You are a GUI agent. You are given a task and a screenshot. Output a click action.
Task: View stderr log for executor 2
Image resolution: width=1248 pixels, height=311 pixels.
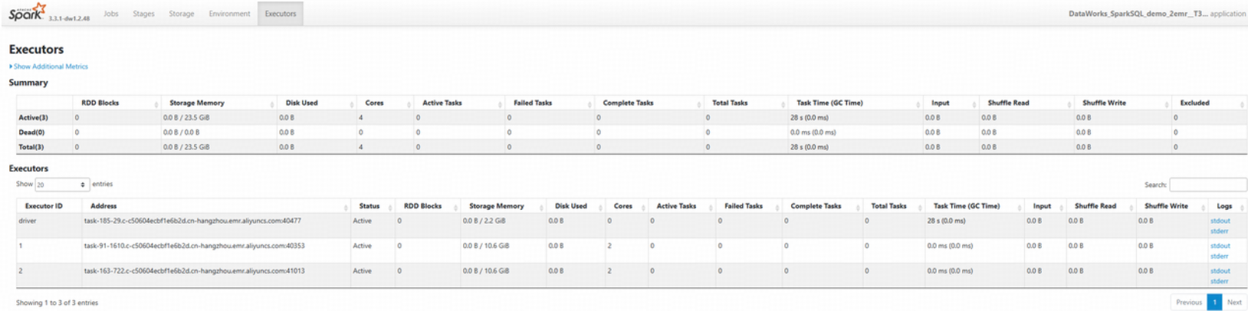click(1219, 281)
